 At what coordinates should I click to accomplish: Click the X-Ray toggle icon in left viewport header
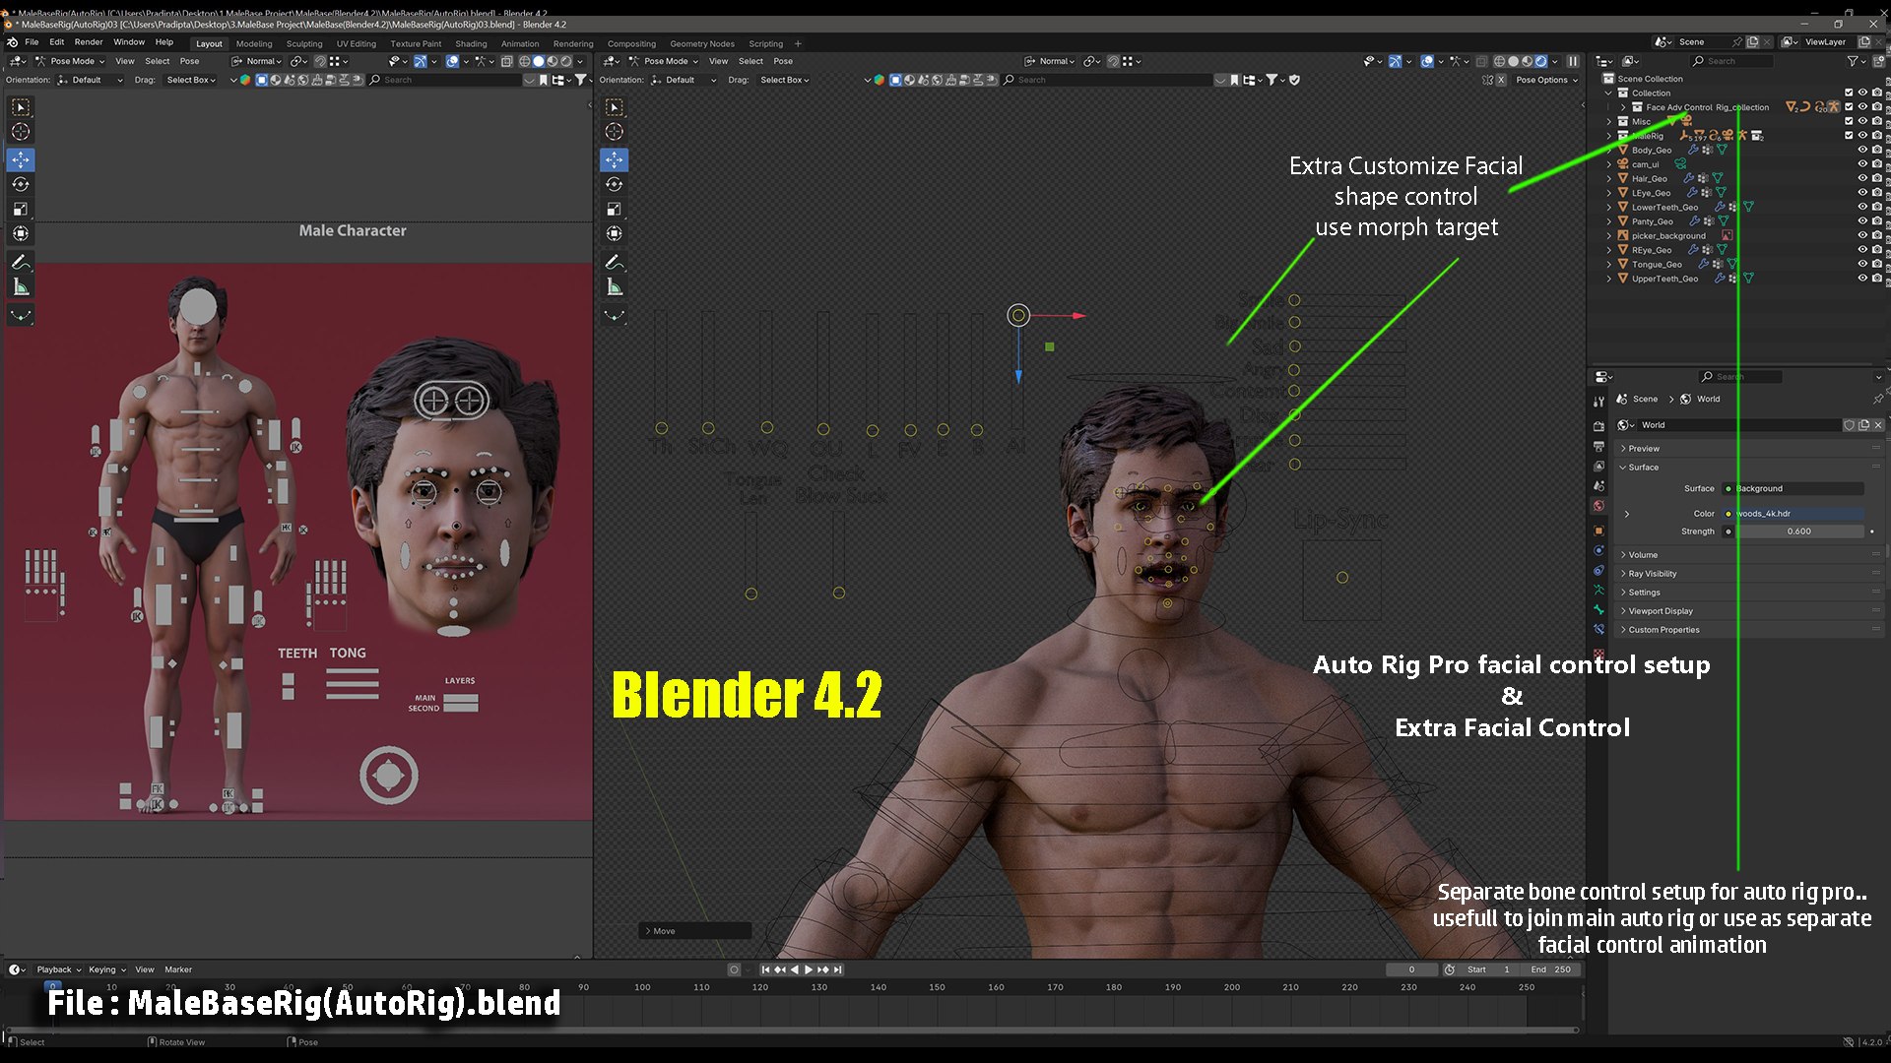tap(507, 61)
